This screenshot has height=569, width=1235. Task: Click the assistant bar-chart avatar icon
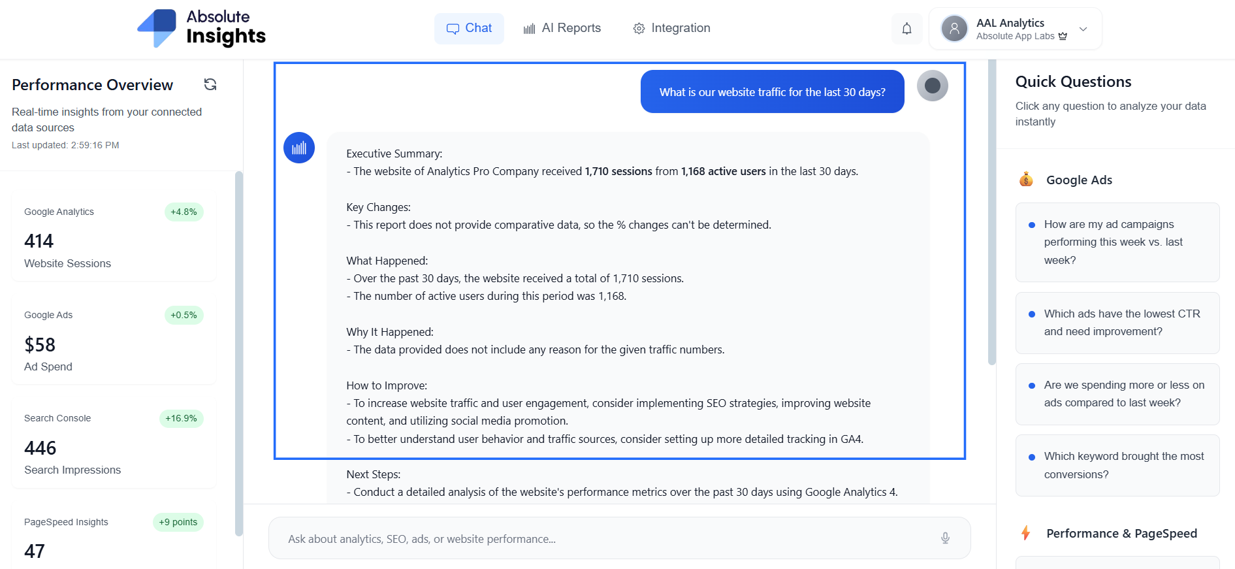pos(299,148)
